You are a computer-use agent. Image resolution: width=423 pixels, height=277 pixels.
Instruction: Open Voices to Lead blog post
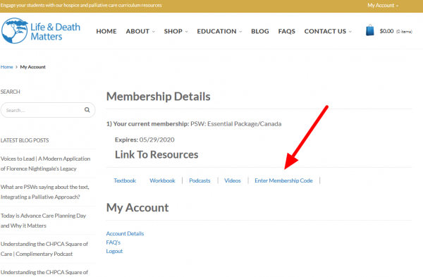point(45,164)
